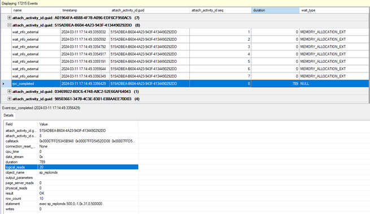370x214 pixels.
Task: Sort by the name column header
Action: tap(36, 10)
